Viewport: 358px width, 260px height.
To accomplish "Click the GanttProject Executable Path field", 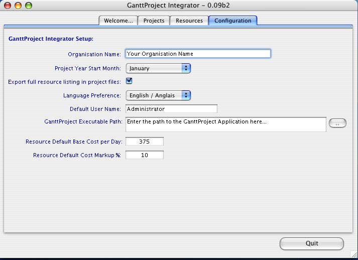I will coord(226,124).
